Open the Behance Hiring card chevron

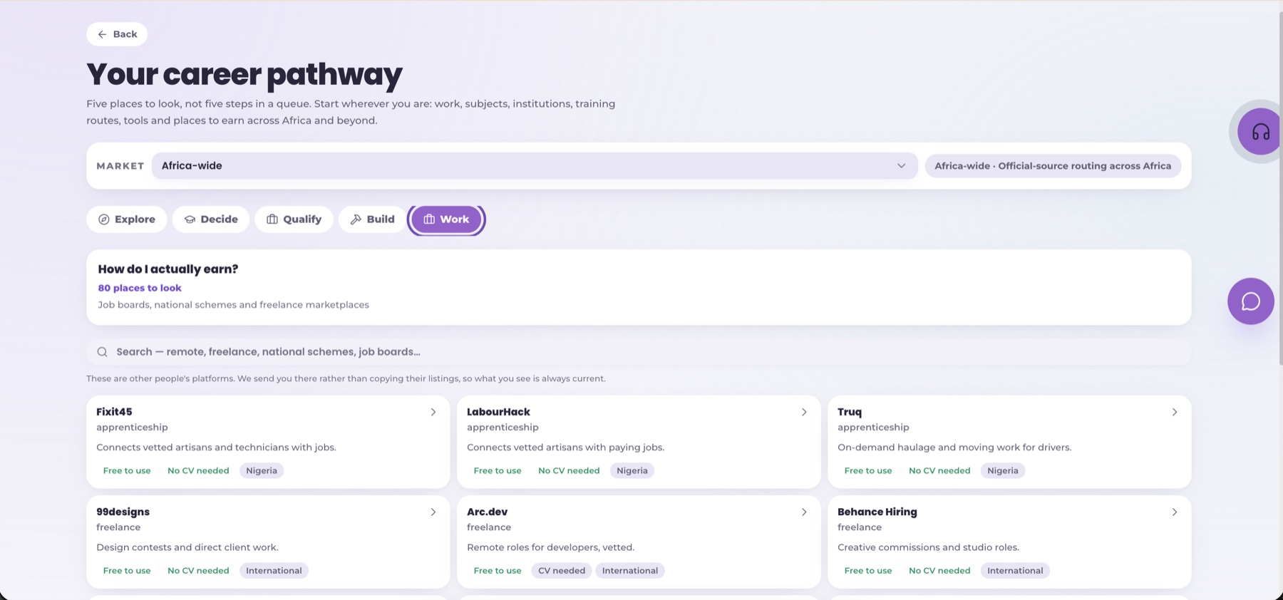(x=1175, y=512)
